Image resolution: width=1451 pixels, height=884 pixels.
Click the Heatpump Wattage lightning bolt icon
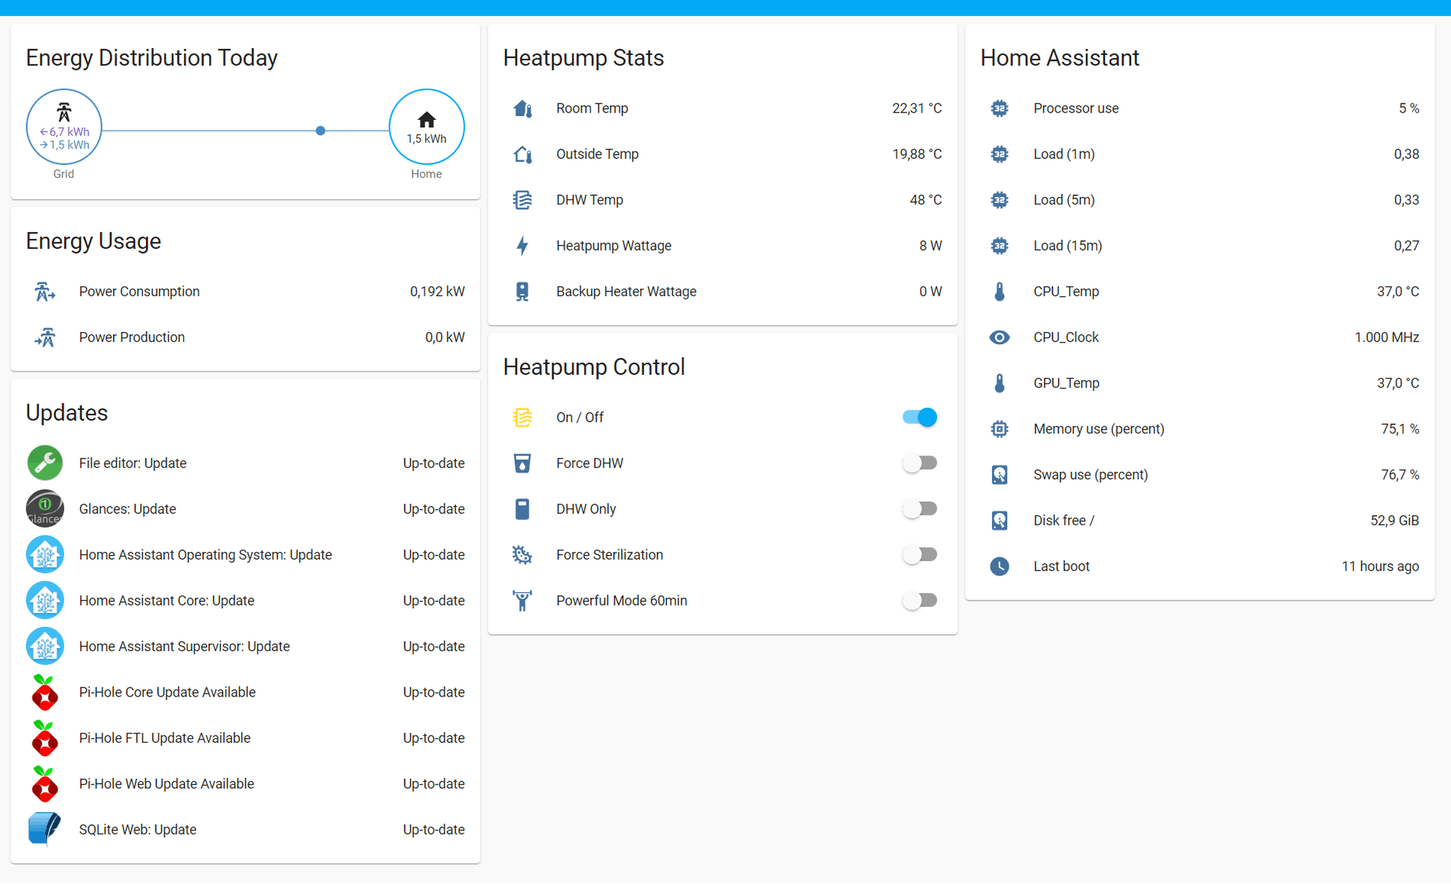coord(522,245)
